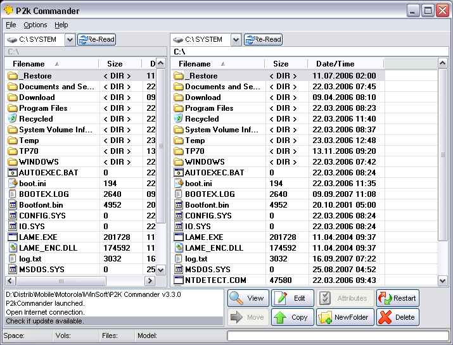Image resolution: width=453 pixels, height=345 pixels.
Task: Create a folder with the NewFolder button
Action: pos(342,317)
